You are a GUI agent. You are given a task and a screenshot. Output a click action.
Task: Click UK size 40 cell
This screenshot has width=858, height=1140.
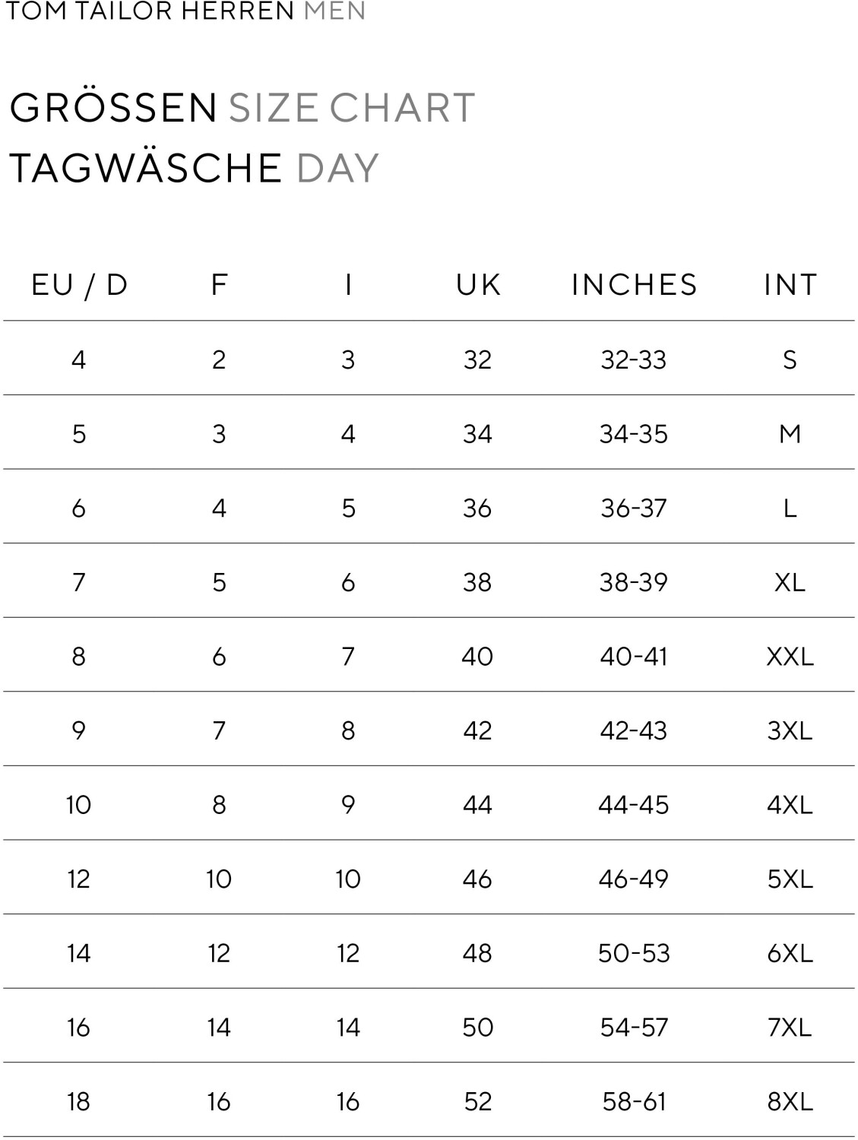click(x=477, y=656)
